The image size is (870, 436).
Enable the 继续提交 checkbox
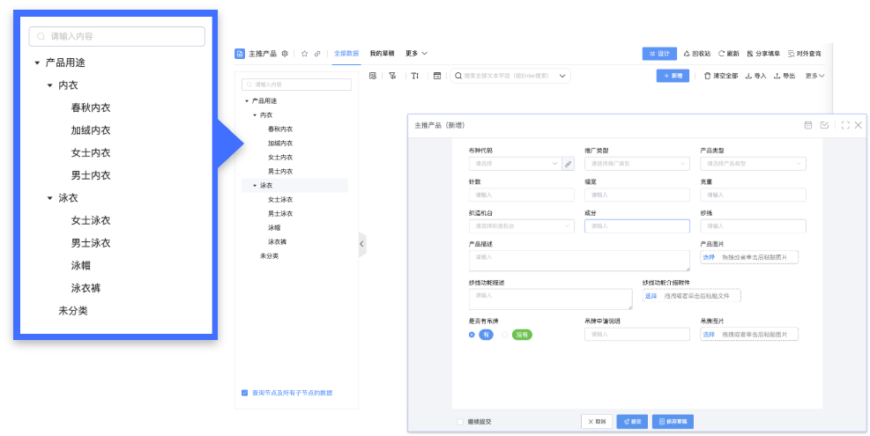[x=460, y=422]
